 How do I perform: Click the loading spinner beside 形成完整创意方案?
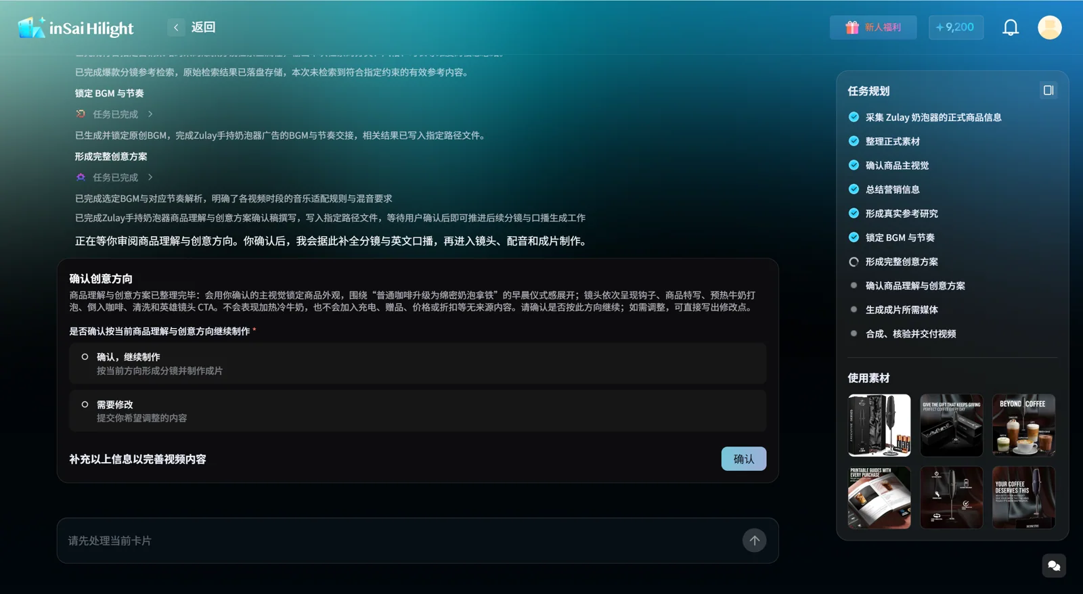tap(854, 261)
